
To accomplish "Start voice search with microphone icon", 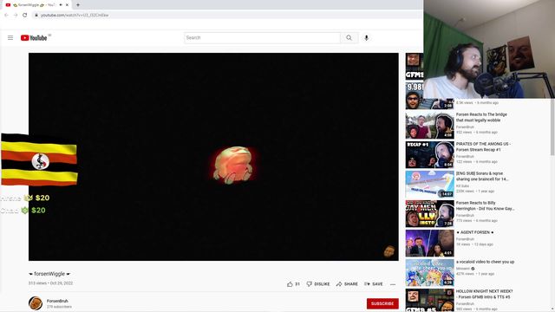I will pyautogui.click(x=366, y=38).
